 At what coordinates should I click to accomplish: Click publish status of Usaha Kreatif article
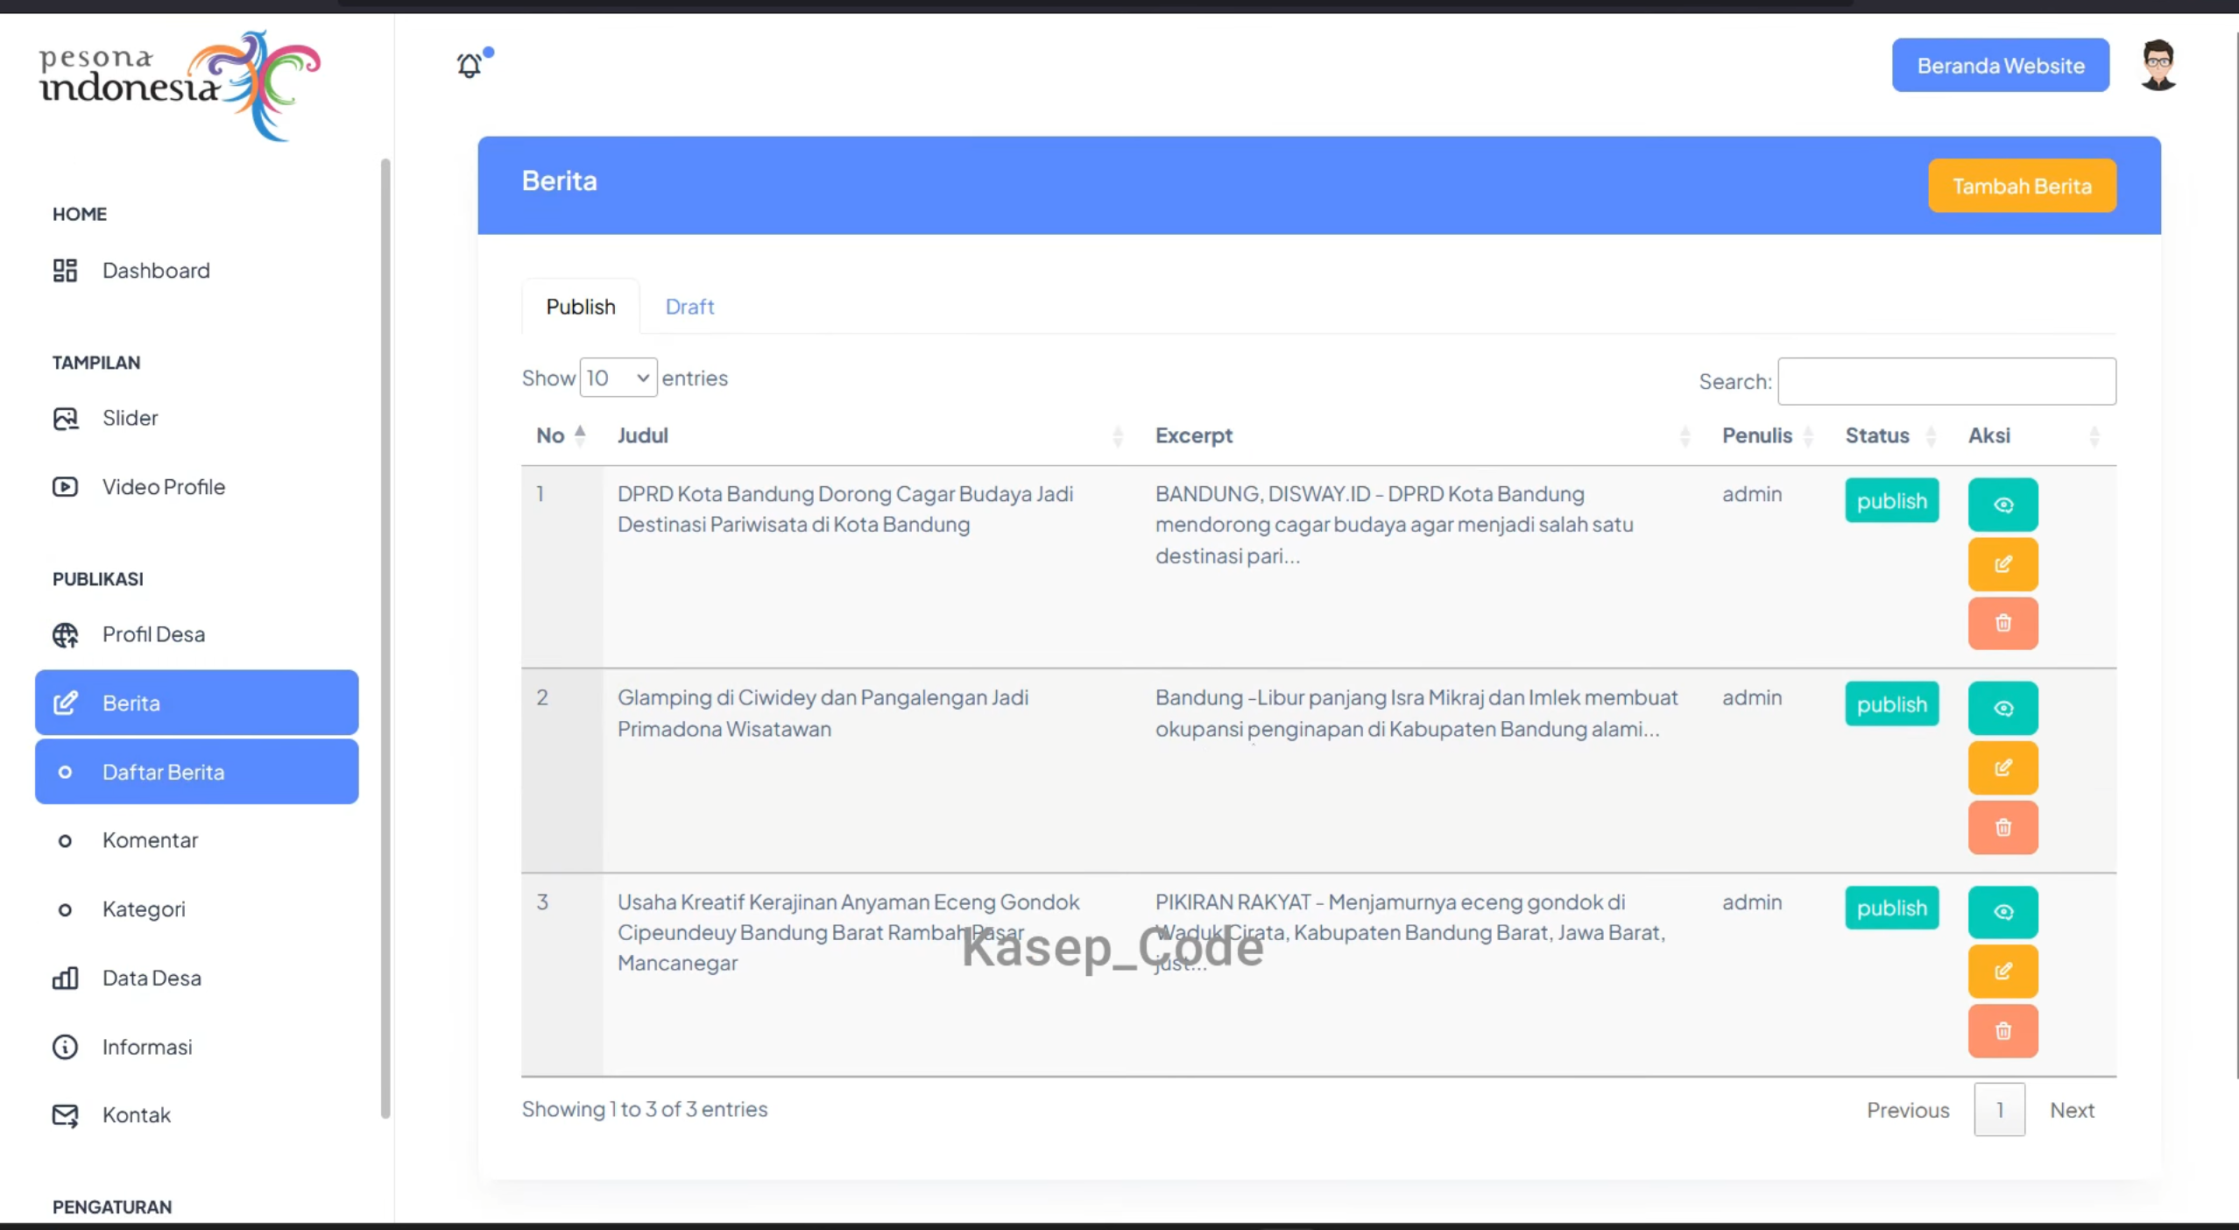click(x=1891, y=908)
